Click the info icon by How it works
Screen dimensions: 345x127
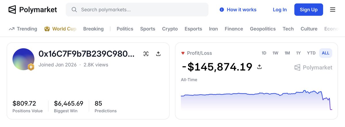point(222,10)
